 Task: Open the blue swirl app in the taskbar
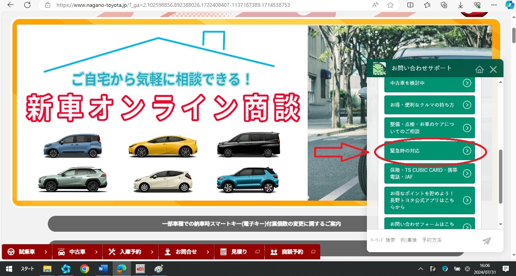[66, 269]
